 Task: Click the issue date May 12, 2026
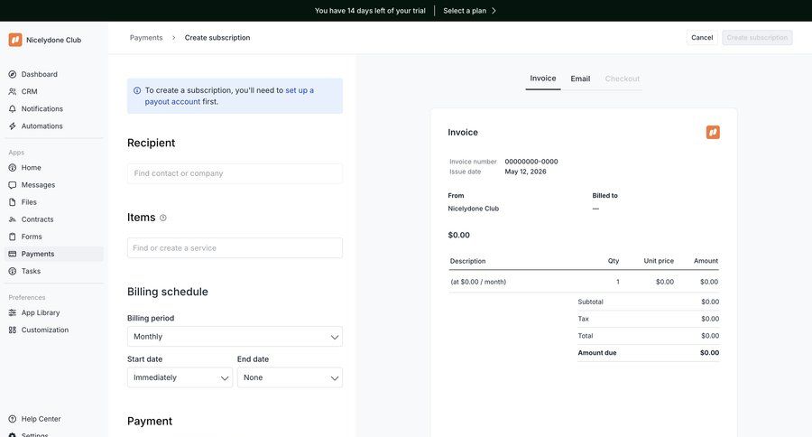[525, 172]
